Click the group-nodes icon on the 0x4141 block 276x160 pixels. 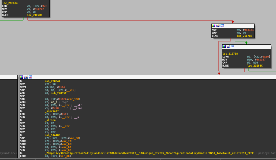[x=222, y=25]
